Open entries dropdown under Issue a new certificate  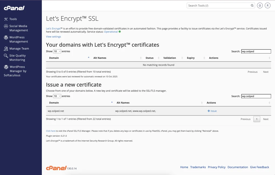[x=57, y=96]
